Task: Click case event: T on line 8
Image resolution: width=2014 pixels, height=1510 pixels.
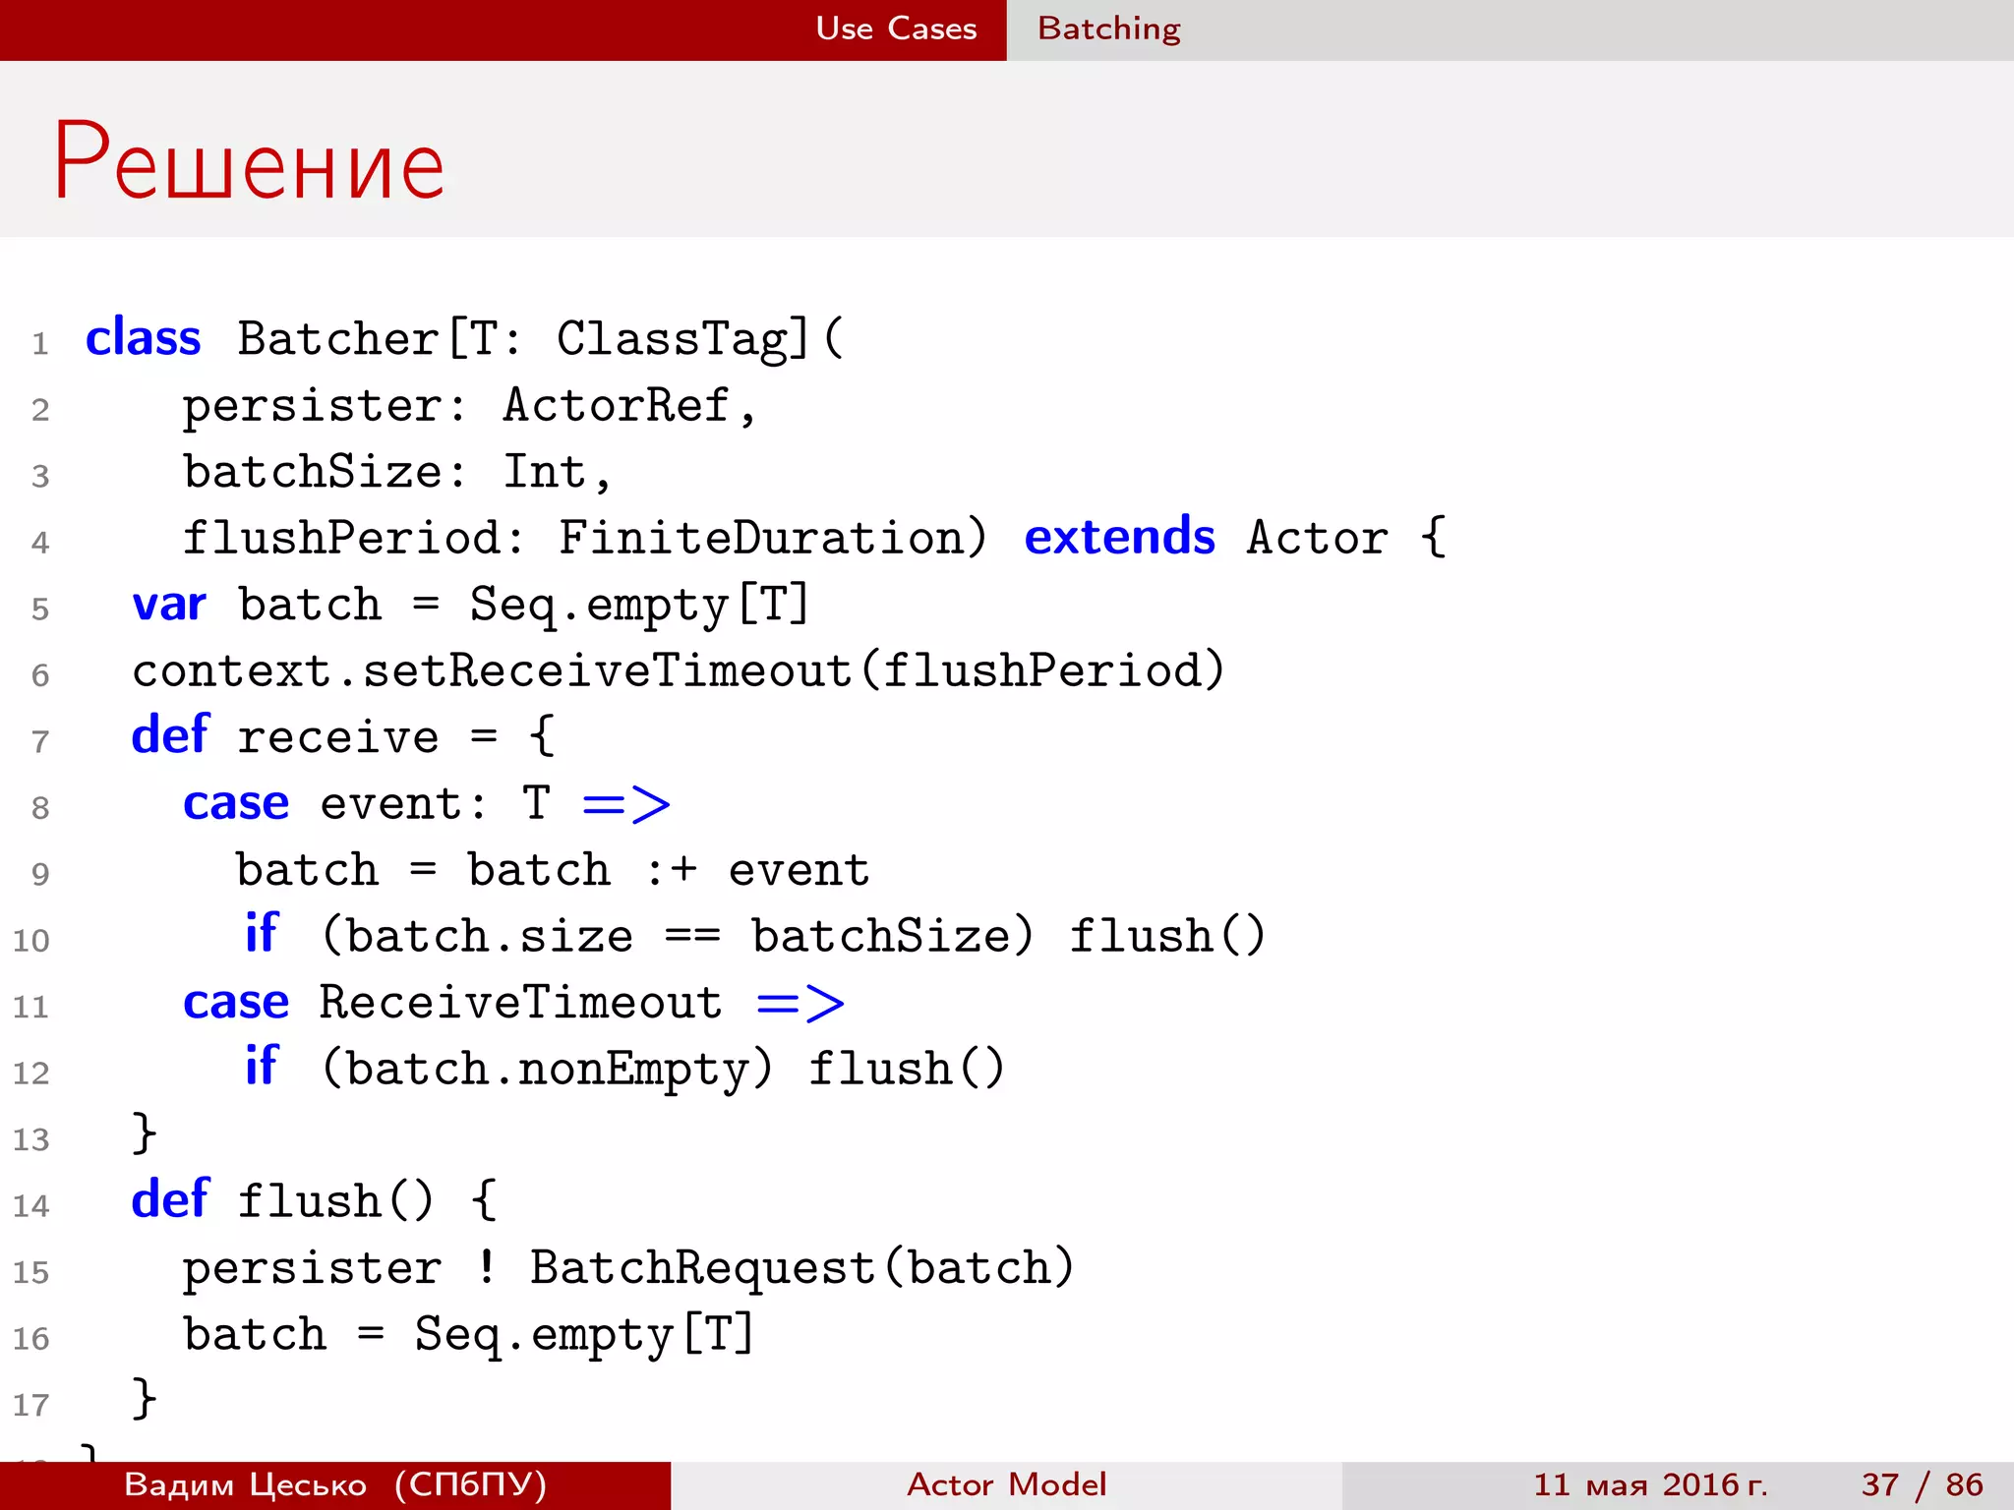Action: 367,803
